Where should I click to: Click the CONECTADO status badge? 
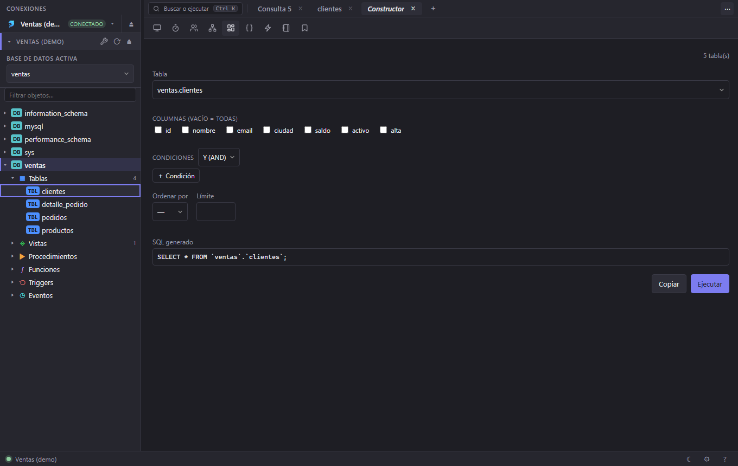coord(86,24)
